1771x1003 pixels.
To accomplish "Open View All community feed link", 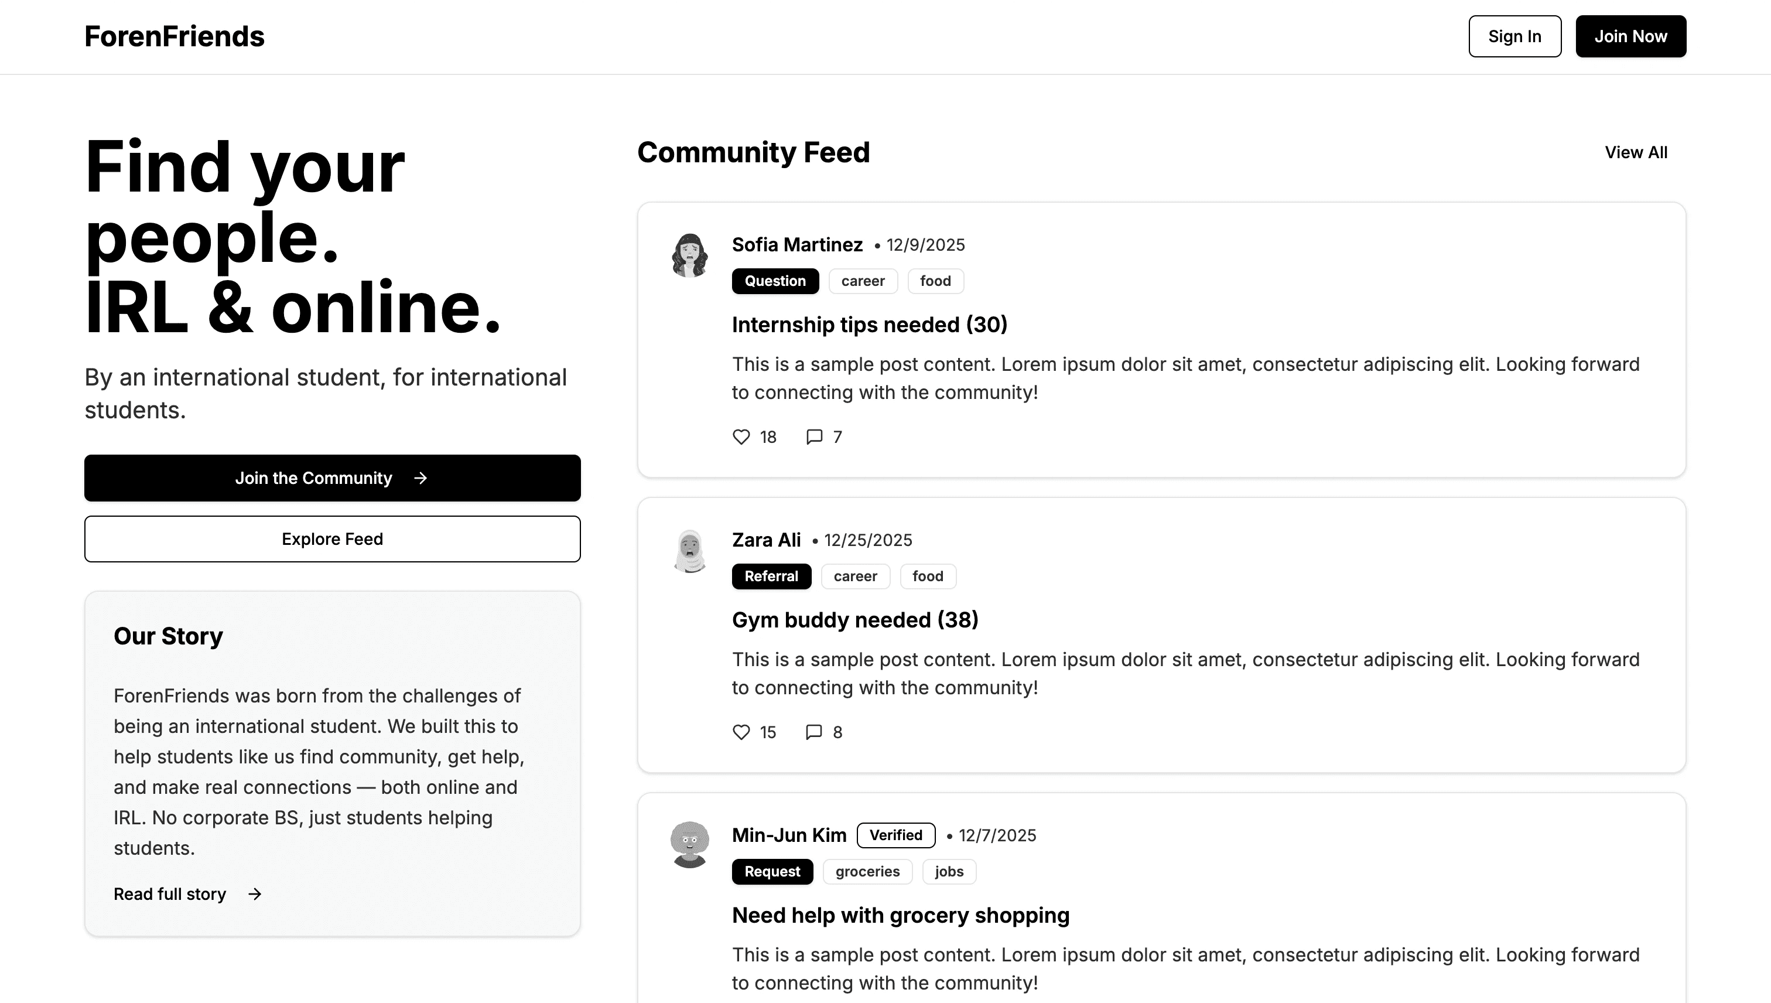I will click(1636, 152).
